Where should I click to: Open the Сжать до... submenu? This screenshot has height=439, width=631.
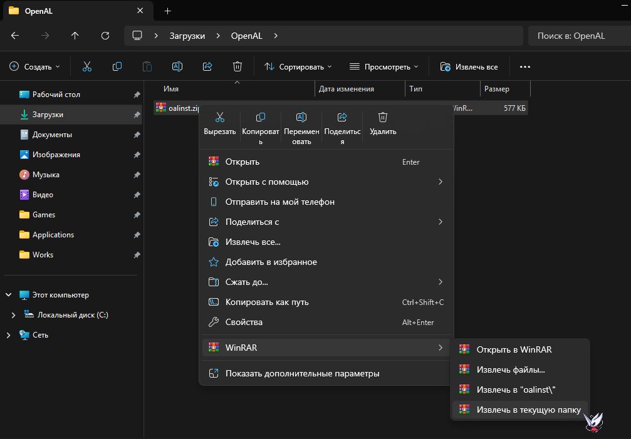click(x=326, y=282)
